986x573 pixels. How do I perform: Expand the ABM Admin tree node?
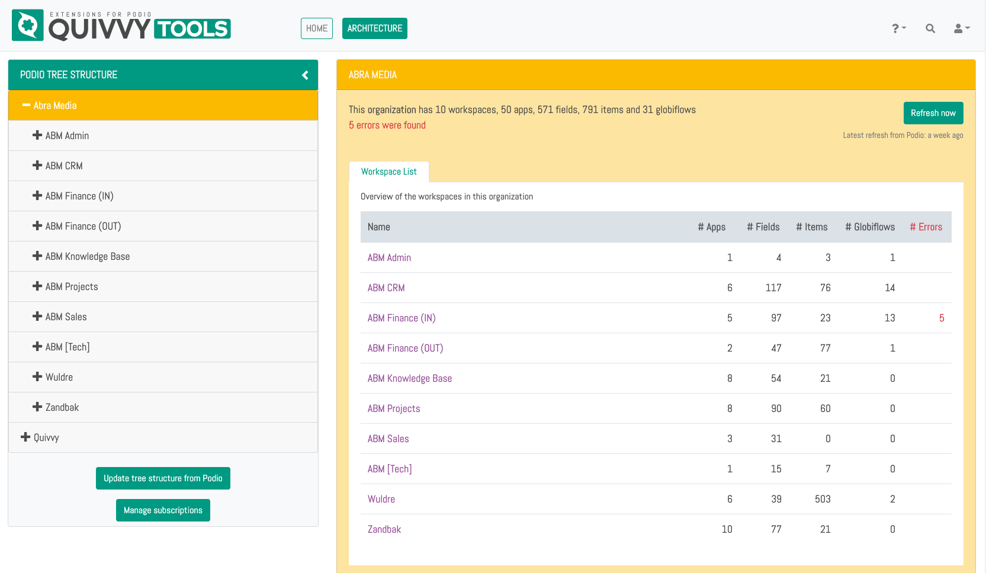[37, 136]
